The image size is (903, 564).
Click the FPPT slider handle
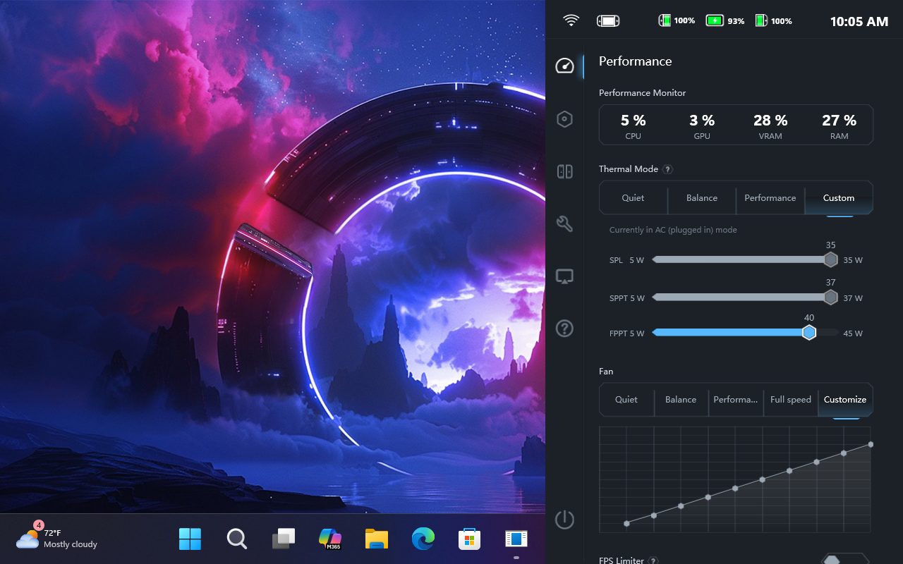click(x=809, y=332)
